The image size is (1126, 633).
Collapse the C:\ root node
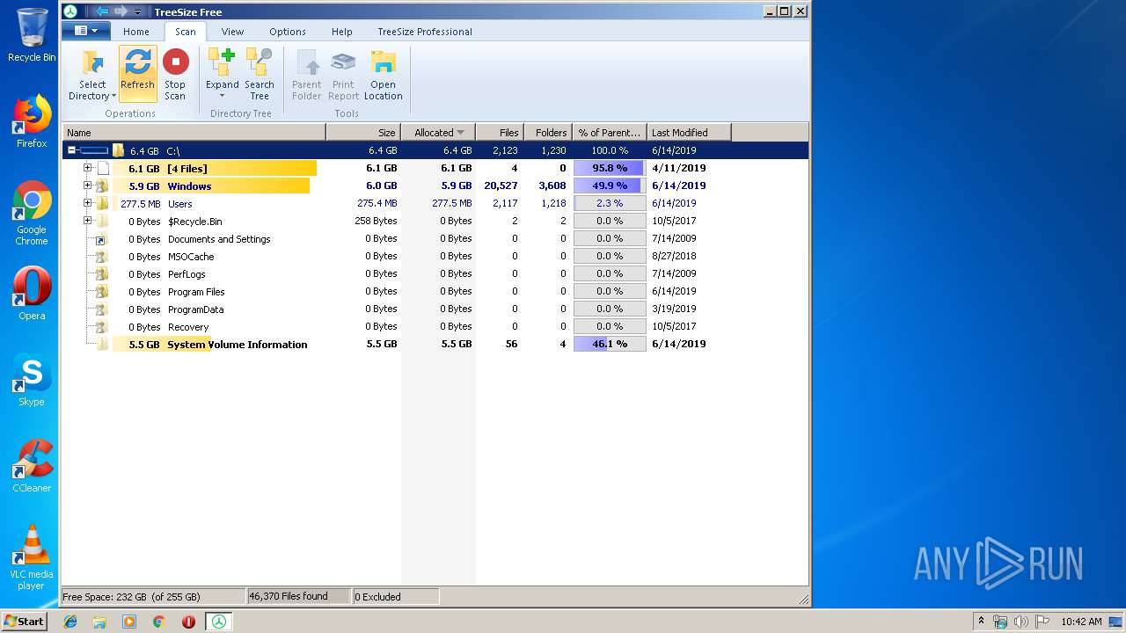click(72, 150)
